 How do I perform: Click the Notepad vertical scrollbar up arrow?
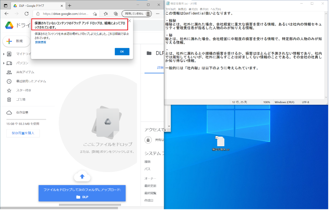[x=326, y=14]
